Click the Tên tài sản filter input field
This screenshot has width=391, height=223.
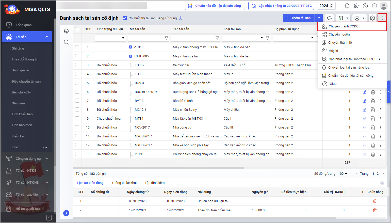click(x=192, y=38)
